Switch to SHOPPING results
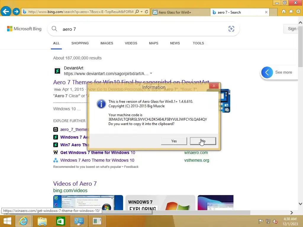Image resolution: width=303 pixels, height=227 pixels. click(x=80, y=43)
